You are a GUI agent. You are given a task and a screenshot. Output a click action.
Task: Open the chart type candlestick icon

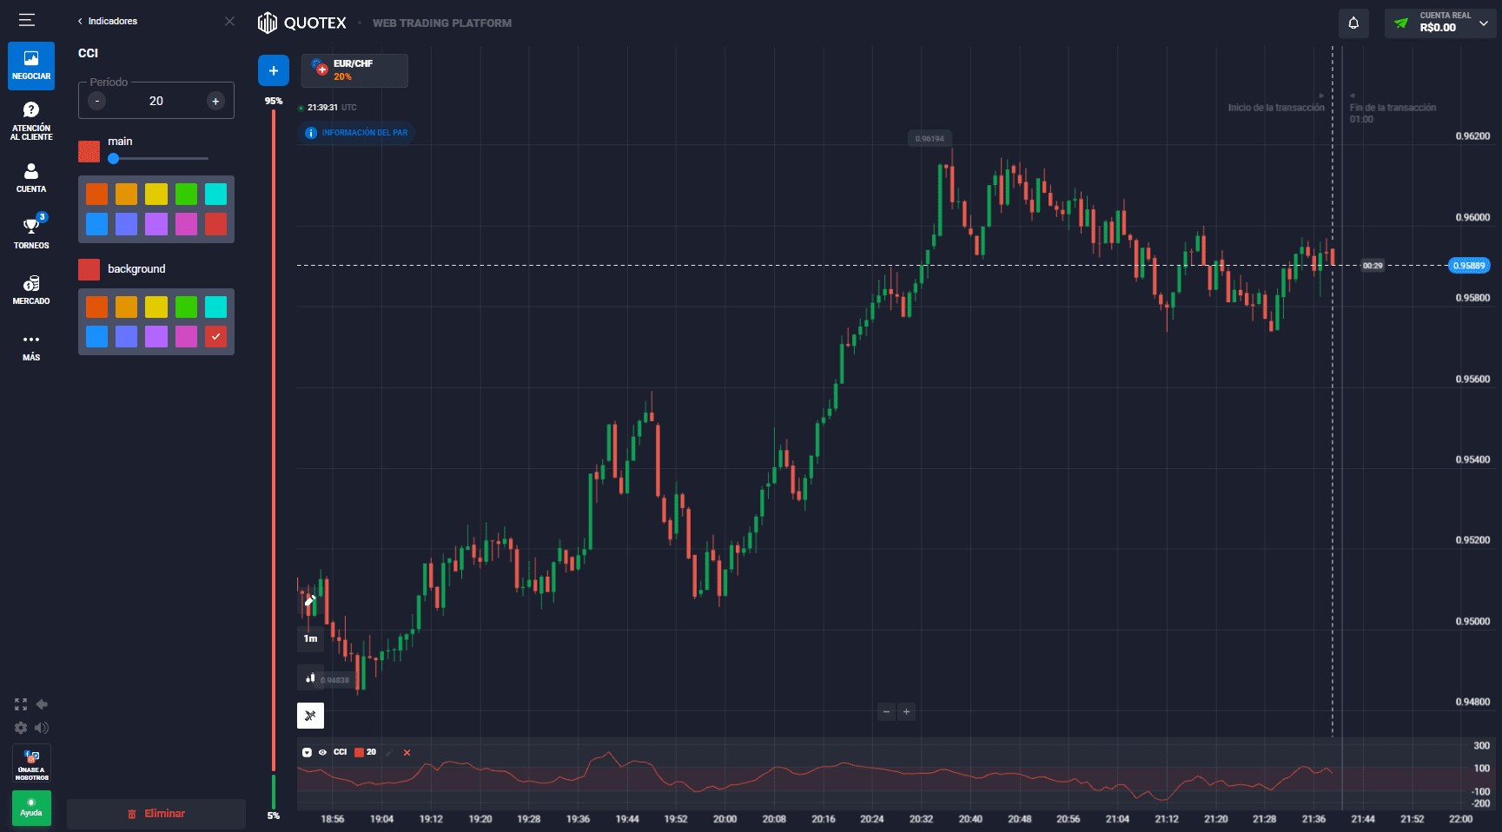coord(310,677)
